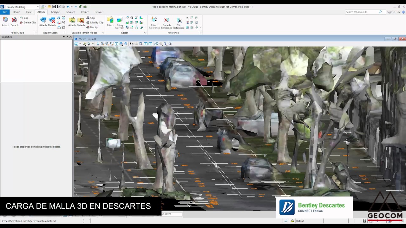Screen dimensions: 406x228
Task: Open the File menu
Action: coord(5,12)
